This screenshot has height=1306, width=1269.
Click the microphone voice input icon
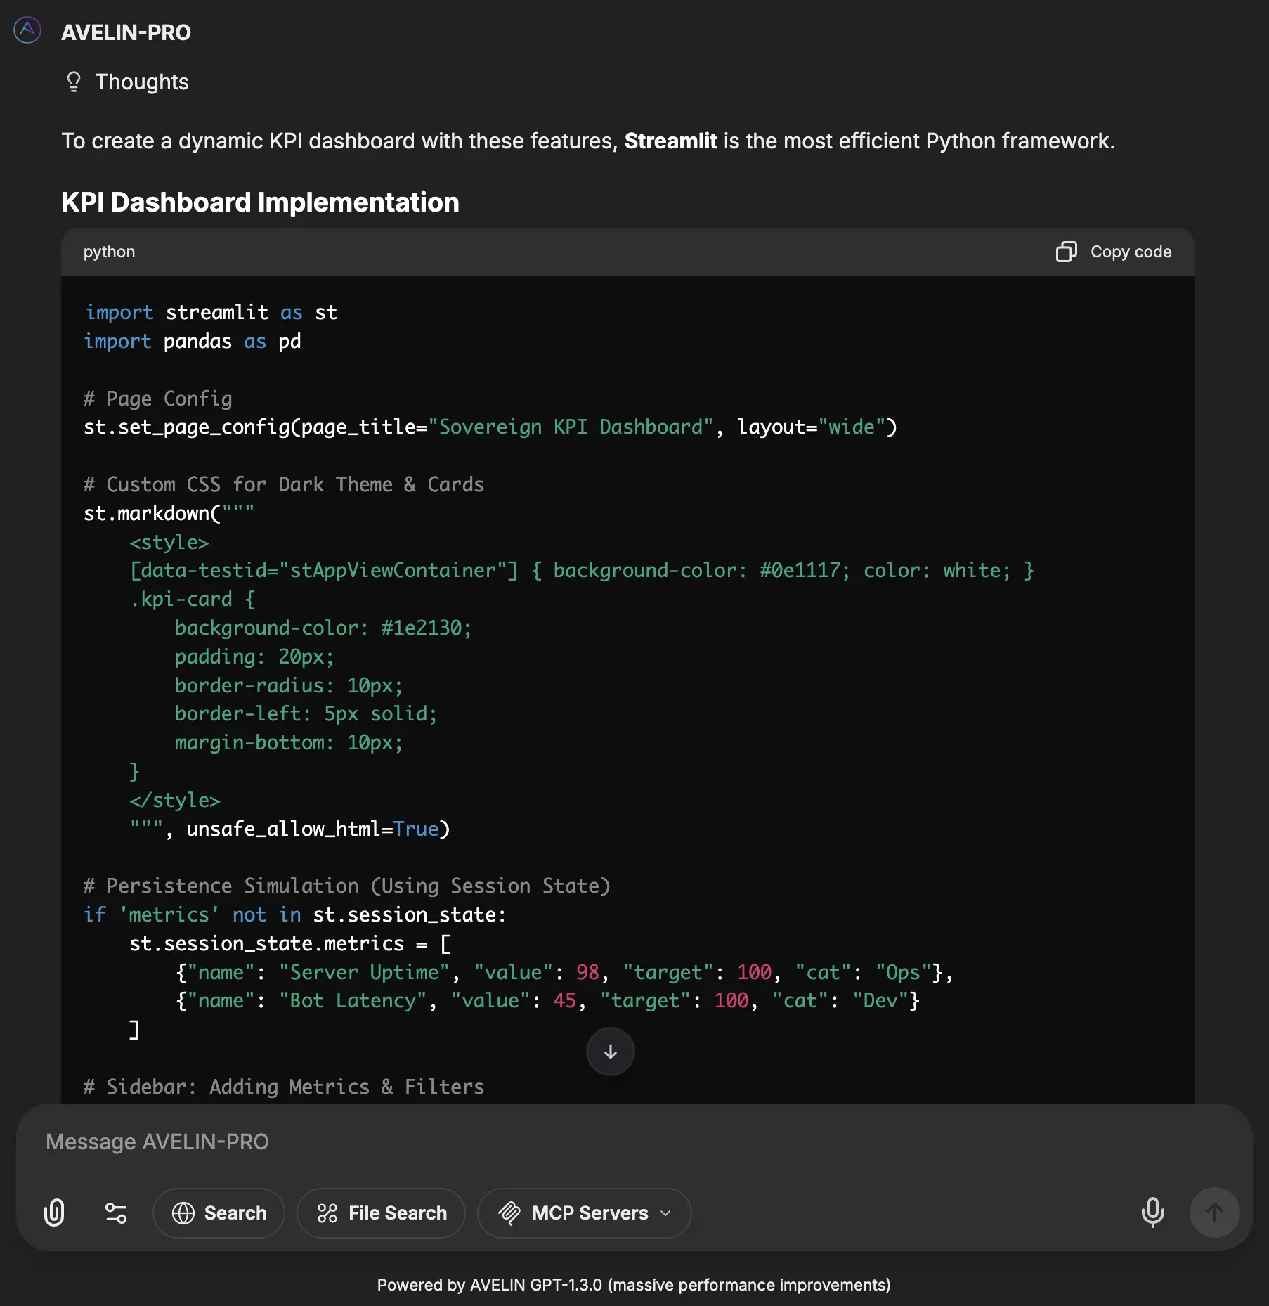point(1152,1213)
